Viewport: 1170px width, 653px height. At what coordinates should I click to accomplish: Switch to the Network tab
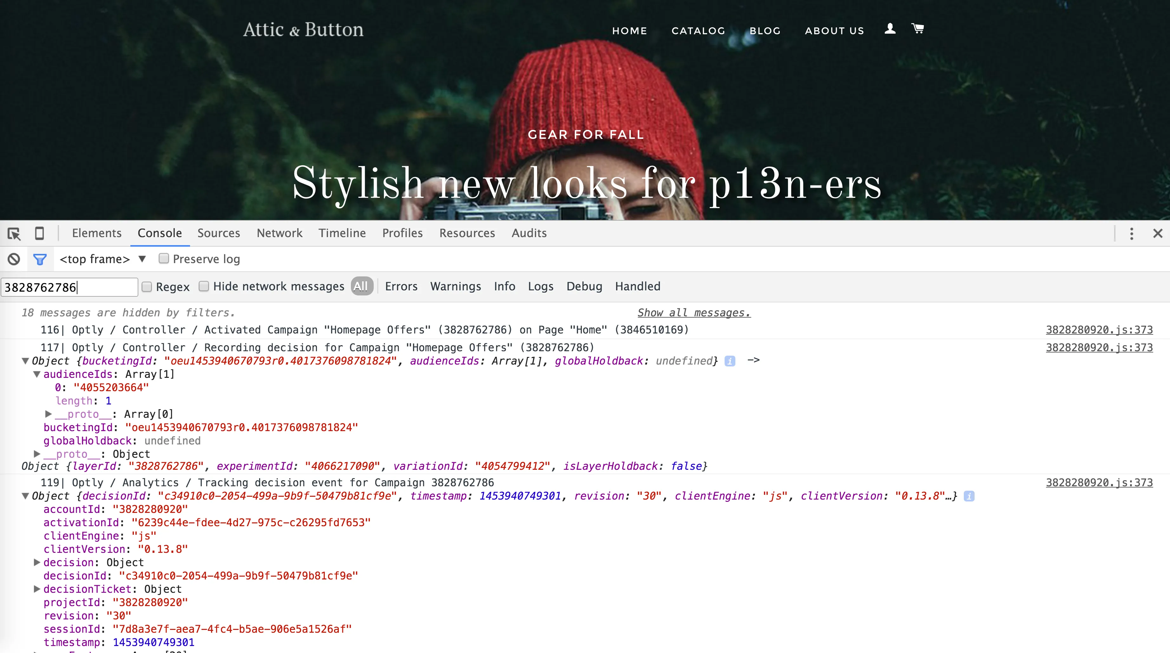[x=279, y=233]
